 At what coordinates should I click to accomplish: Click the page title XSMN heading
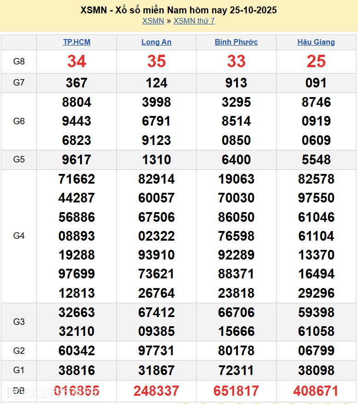pyautogui.click(x=179, y=10)
